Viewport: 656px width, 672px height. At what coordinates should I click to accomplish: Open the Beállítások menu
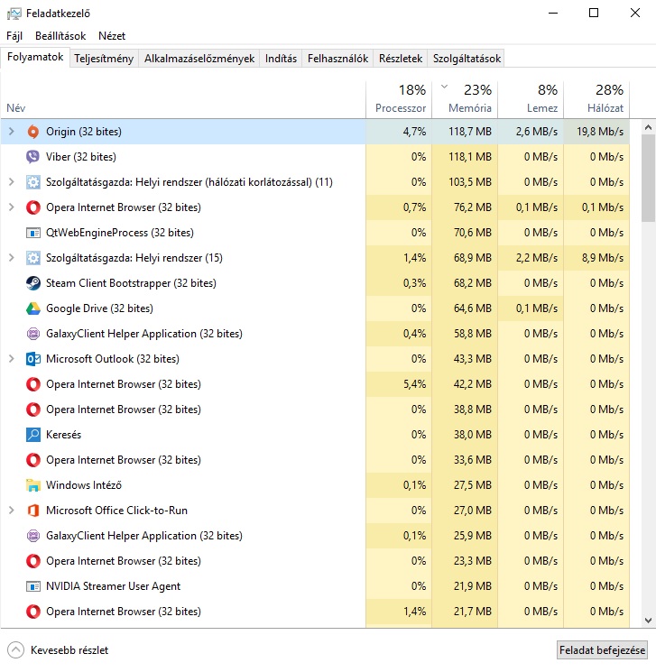pos(60,36)
